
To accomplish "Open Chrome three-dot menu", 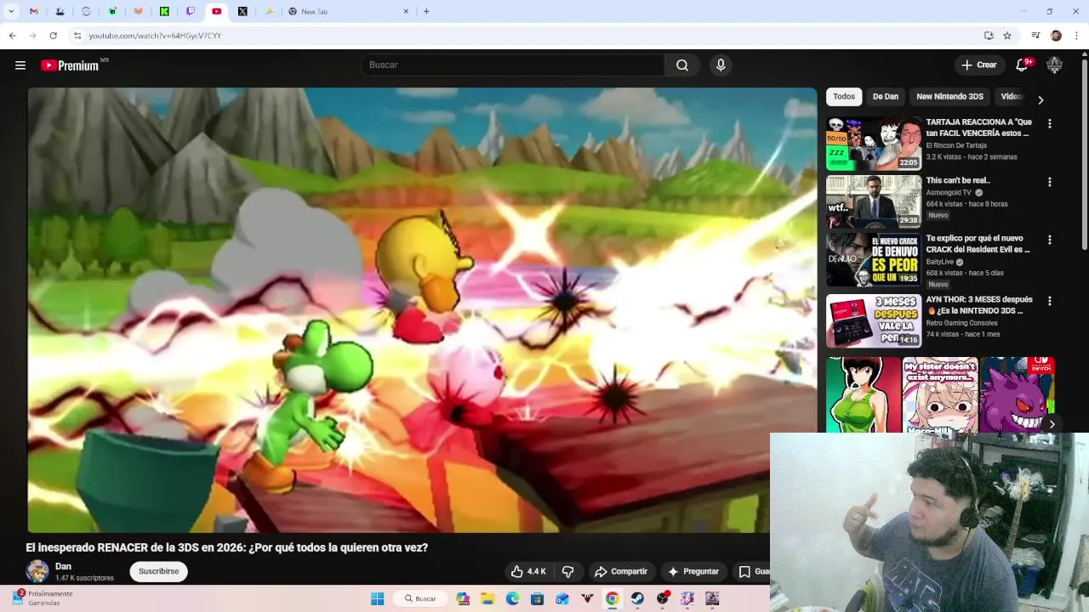I will click(x=1077, y=36).
